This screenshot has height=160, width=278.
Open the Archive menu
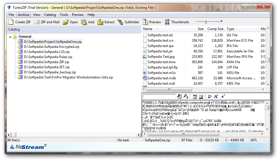[x=24, y=15]
